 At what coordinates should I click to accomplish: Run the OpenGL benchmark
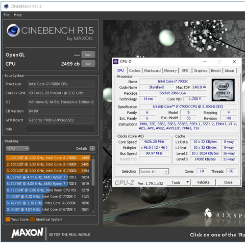(x=88, y=55)
